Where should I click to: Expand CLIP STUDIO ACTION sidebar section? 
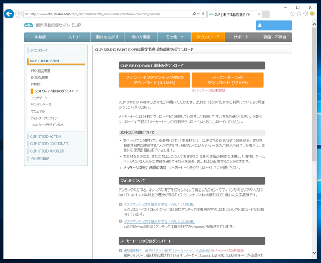tap(45, 136)
